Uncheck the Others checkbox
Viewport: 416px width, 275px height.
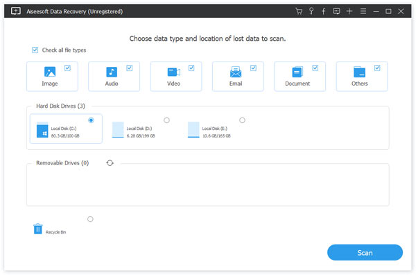point(377,68)
